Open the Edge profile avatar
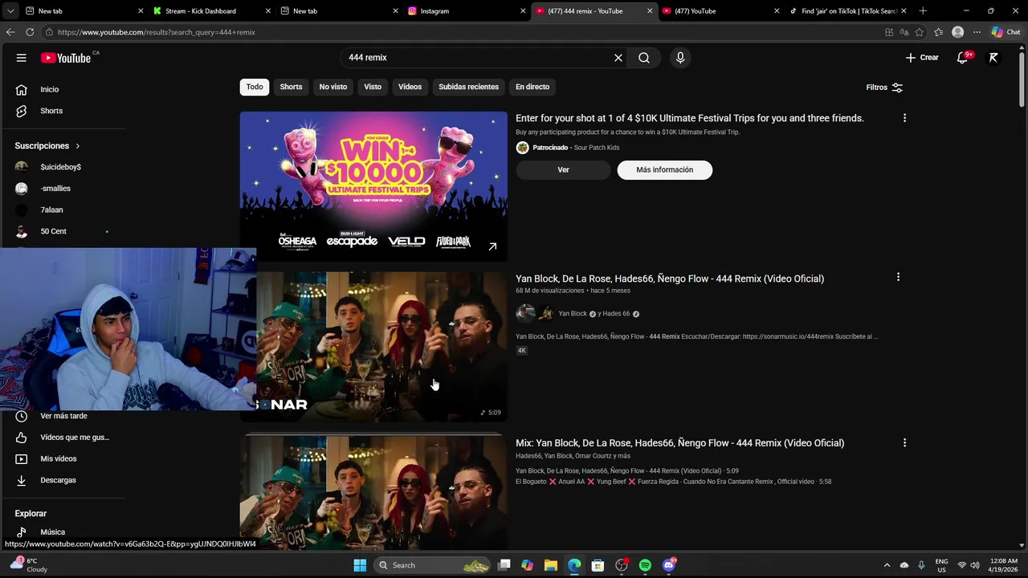 click(957, 32)
